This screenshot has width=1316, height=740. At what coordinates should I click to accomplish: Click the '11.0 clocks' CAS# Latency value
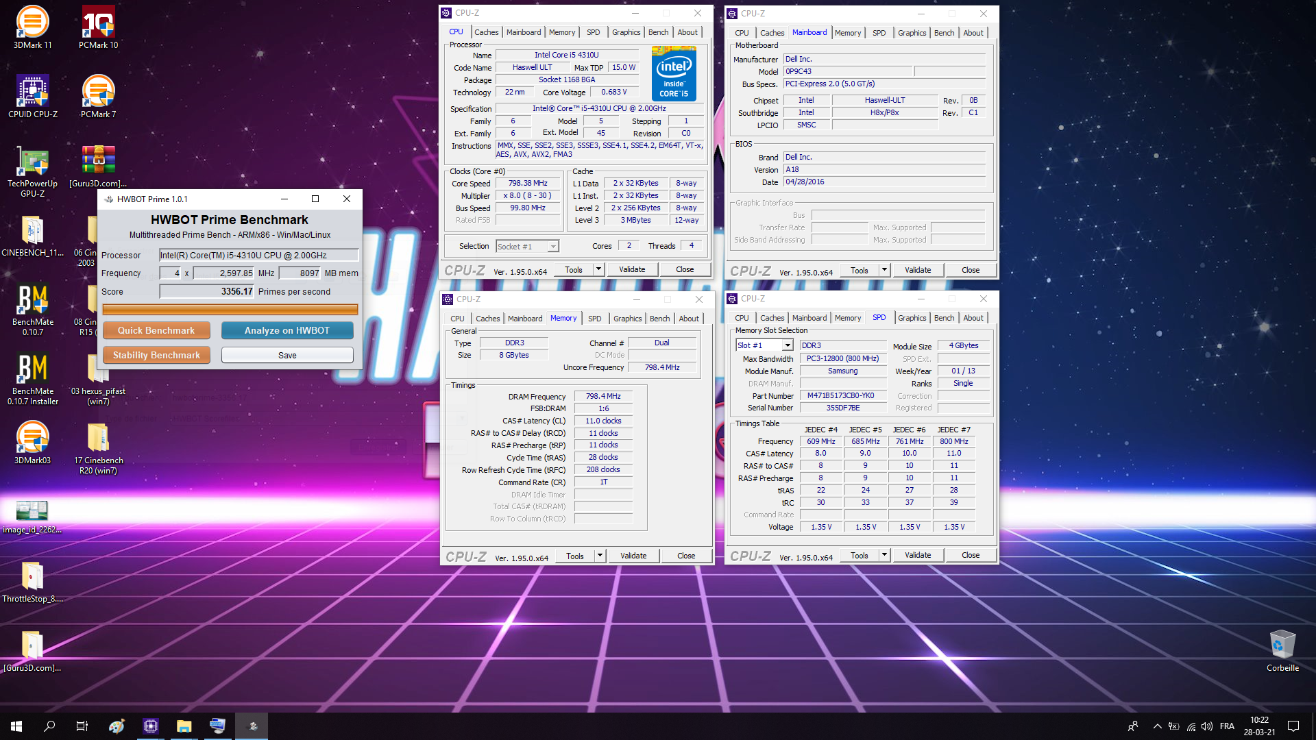coord(602,421)
